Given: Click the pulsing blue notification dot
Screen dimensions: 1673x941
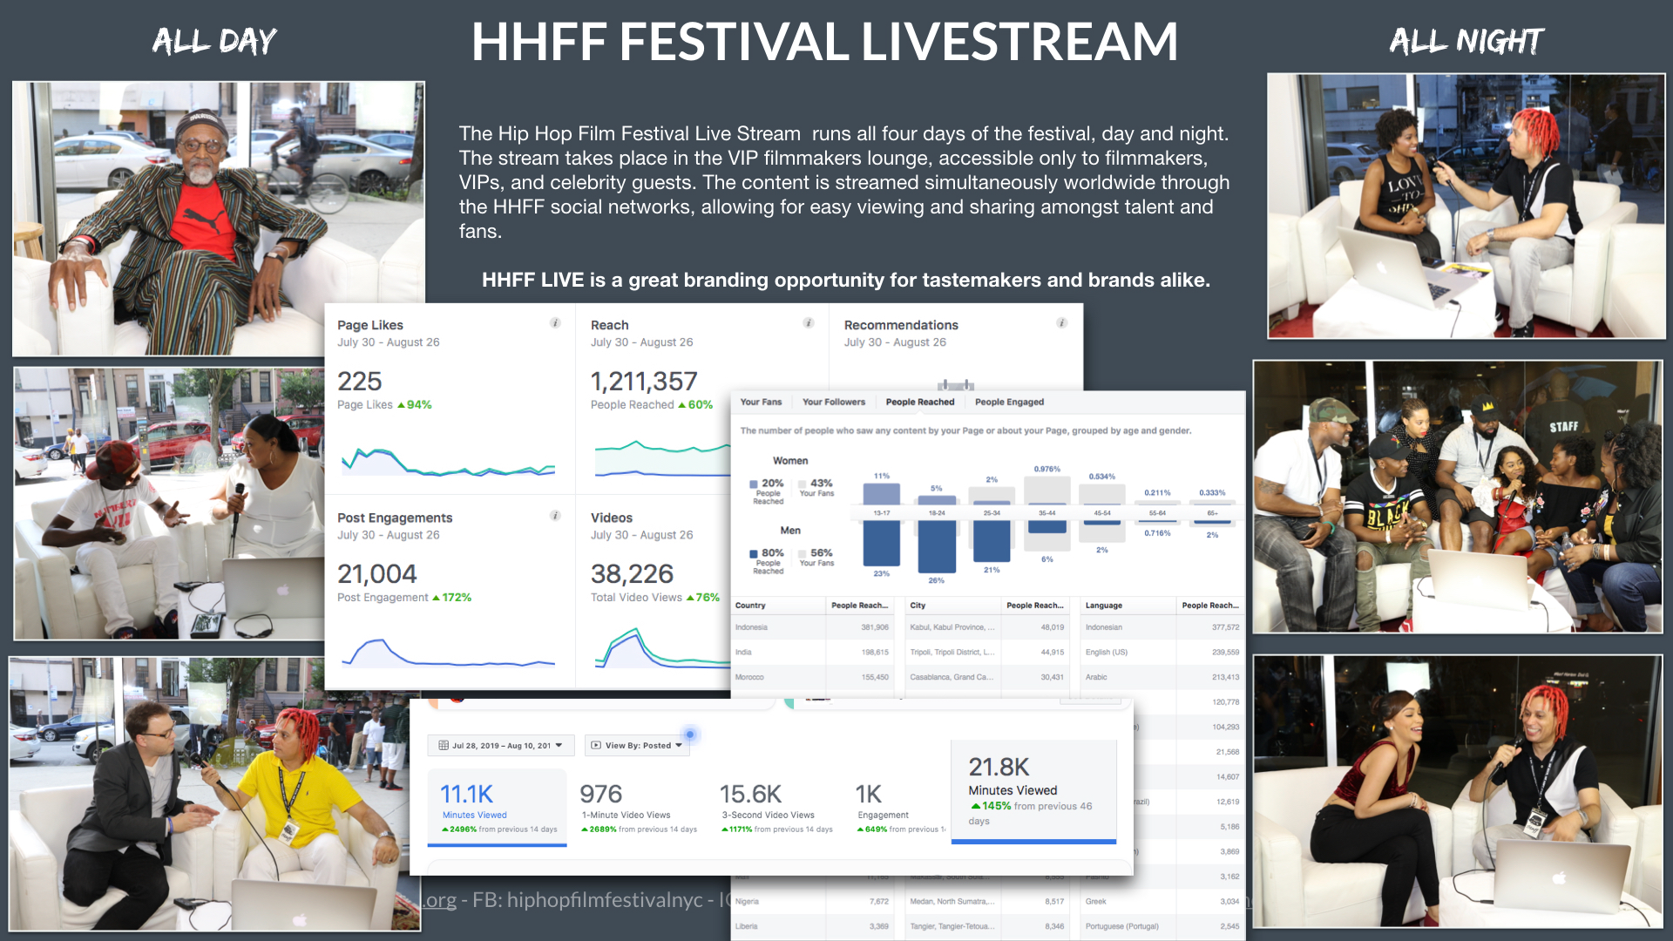Looking at the screenshot, I should [689, 735].
